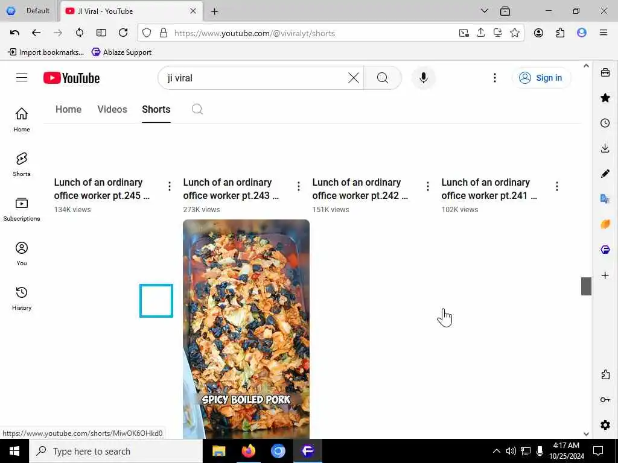The image size is (618, 463).
Task: Open the channel search magnifier icon
Action: coord(197,109)
